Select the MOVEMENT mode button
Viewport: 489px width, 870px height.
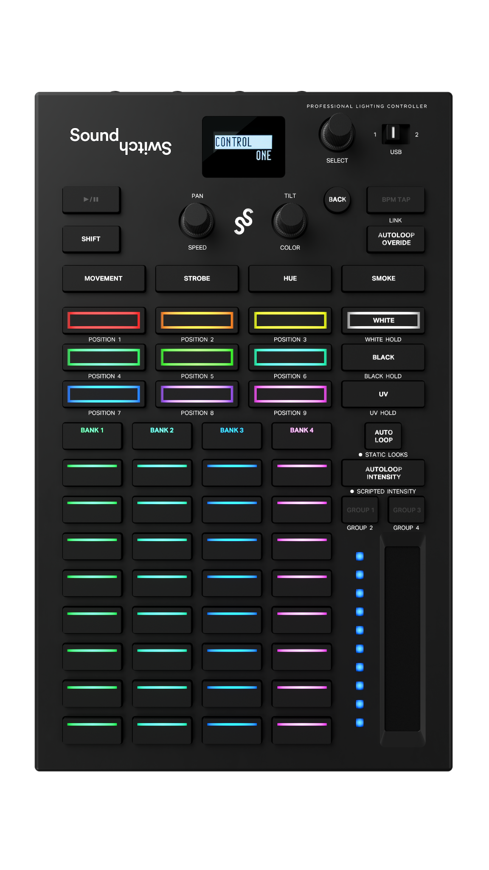click(x=104, y=278)
